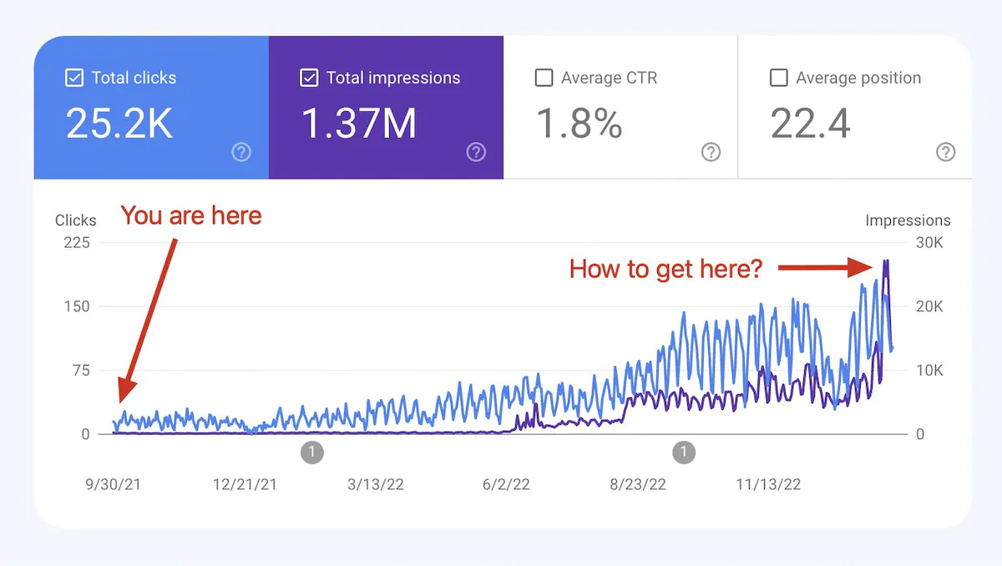This screenshot has height=566, width=1002.
Task: Open help icon in Total impressions card
Action: coord(476,152)
